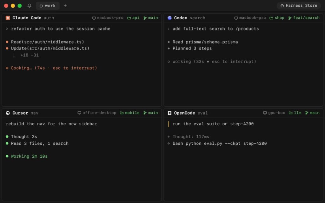This screenshot has width=325, height=203.
Task: Click the OpenCode logo icon
Action: click(x=169, y=113)
